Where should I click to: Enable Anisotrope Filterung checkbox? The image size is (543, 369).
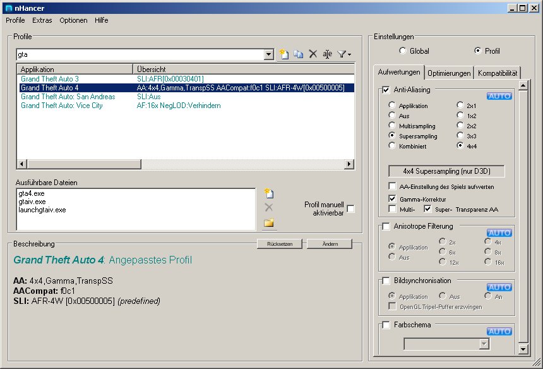pos(386,226)
